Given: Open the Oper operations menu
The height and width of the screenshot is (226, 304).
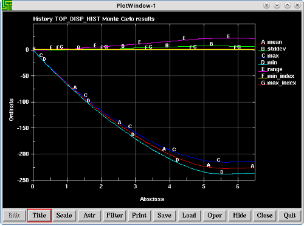Looking at the screenshot, I should pyautogui.click(x=215, y=216).
